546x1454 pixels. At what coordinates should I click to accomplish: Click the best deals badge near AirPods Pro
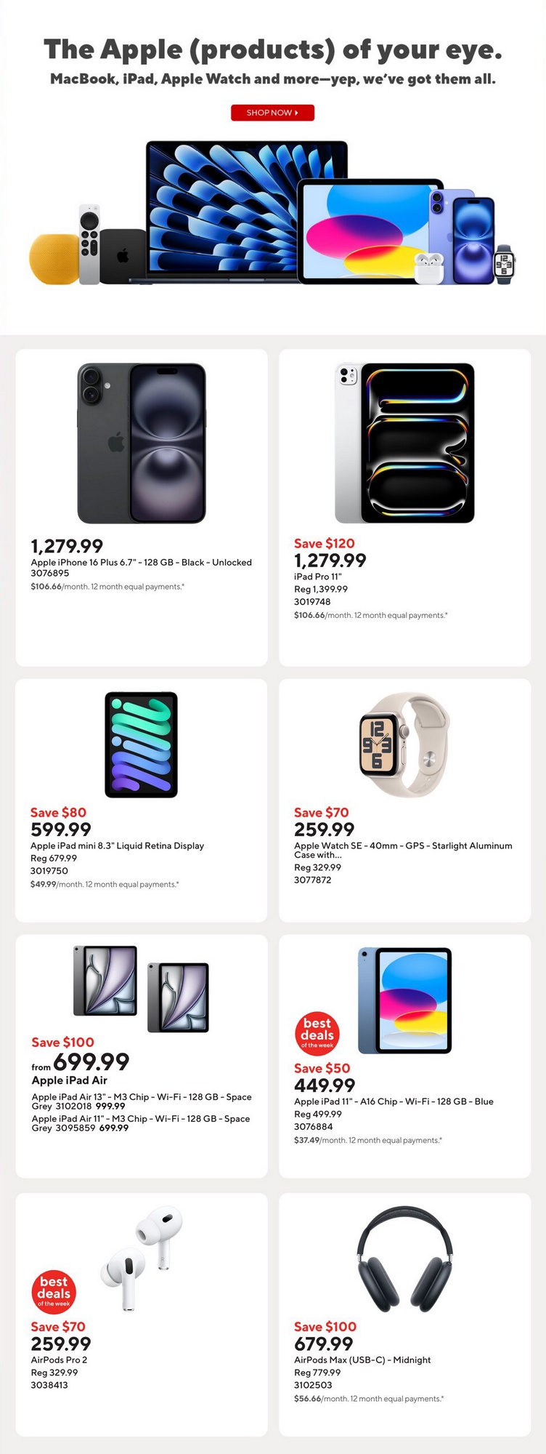(54, 1292)
